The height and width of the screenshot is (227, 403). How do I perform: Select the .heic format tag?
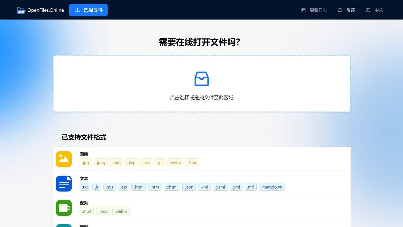pos(193,162)
